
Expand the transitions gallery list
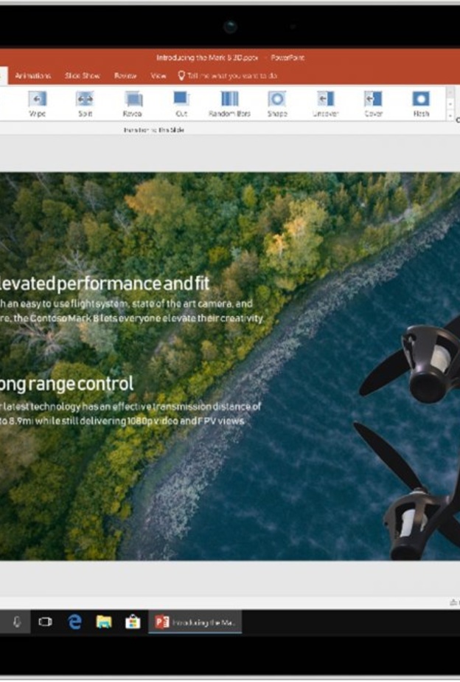point(450,116)
